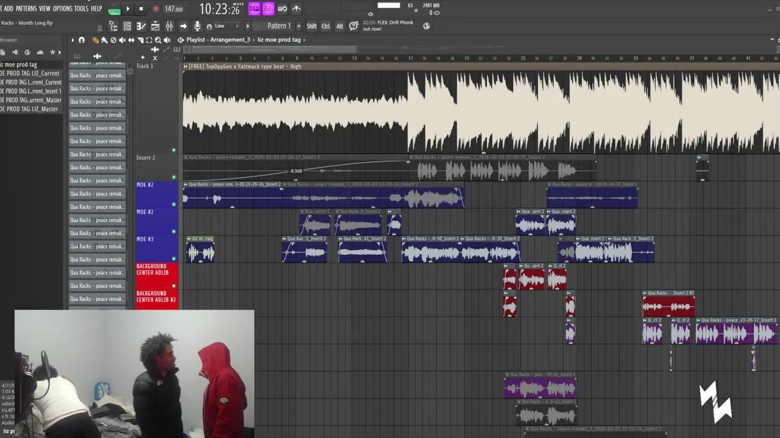
Task: Mute the Insert 2 track green dot
Action: [174, 177]
